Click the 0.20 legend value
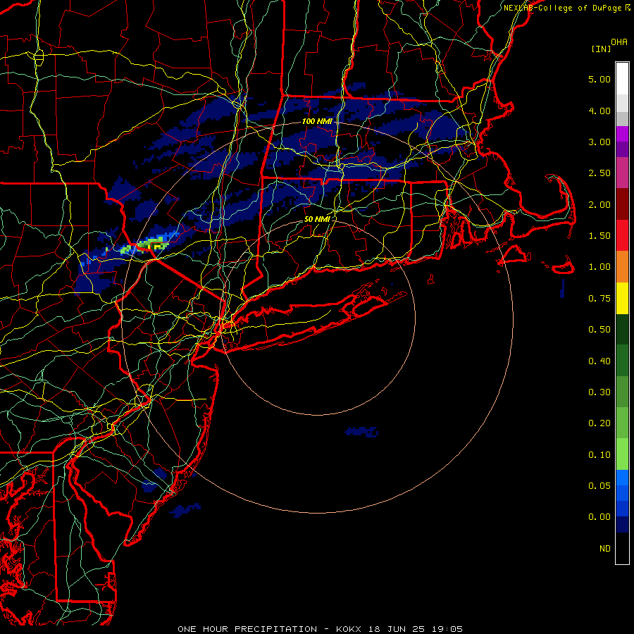Screen dimensions: 634x634 tap(599, 423)
